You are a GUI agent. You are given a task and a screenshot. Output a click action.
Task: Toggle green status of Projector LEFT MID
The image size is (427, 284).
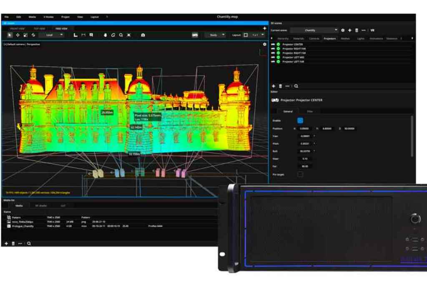(278, 57)
